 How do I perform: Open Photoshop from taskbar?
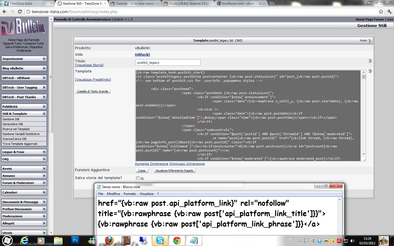[75, 240]
